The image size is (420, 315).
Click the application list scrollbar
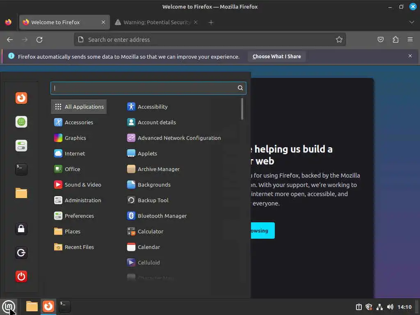point(242,109)
